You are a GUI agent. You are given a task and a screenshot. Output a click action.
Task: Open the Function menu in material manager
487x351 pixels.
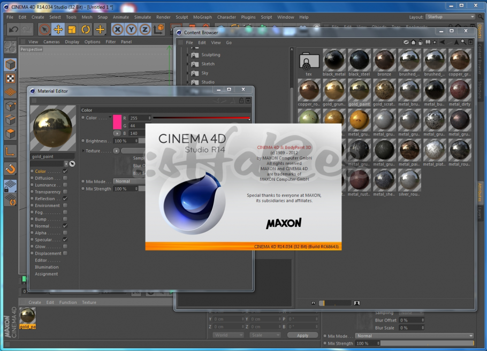68,302
